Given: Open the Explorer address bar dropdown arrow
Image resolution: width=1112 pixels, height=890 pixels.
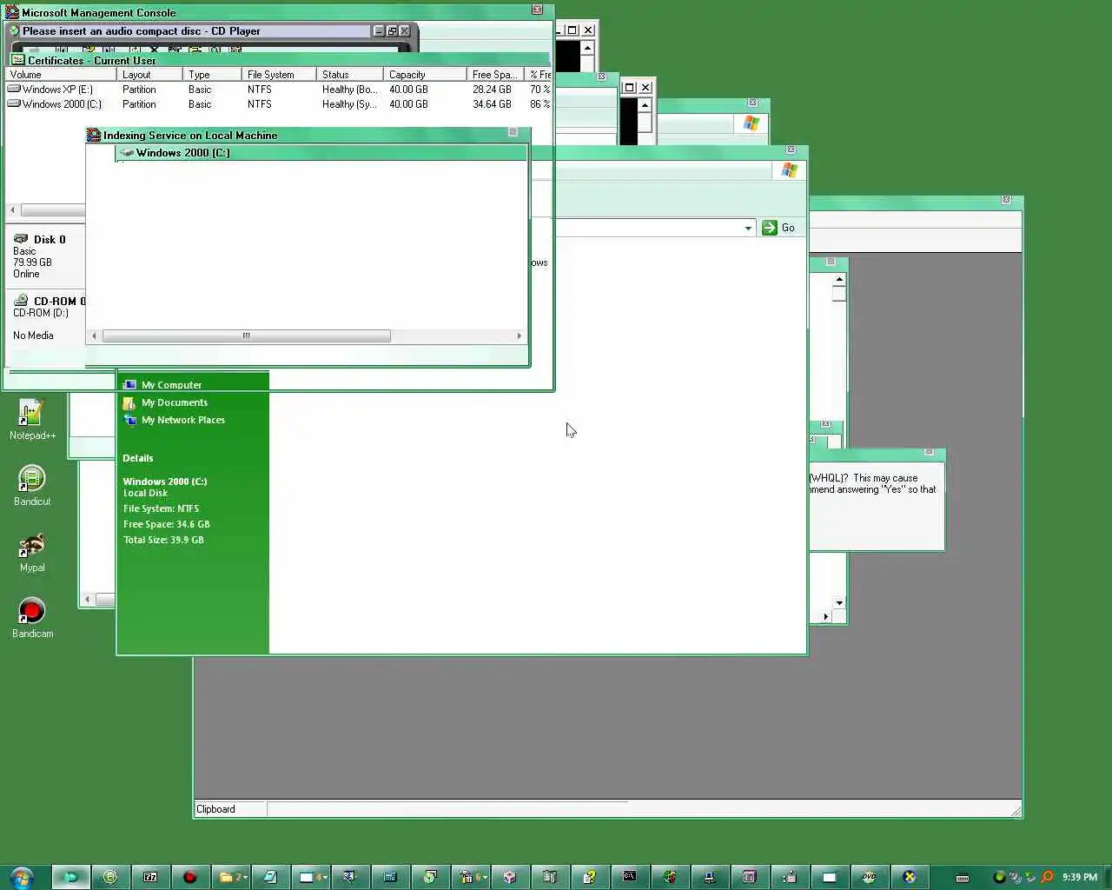Looking at the screenshot, I should pyautogui.click(x=748, y=228).
